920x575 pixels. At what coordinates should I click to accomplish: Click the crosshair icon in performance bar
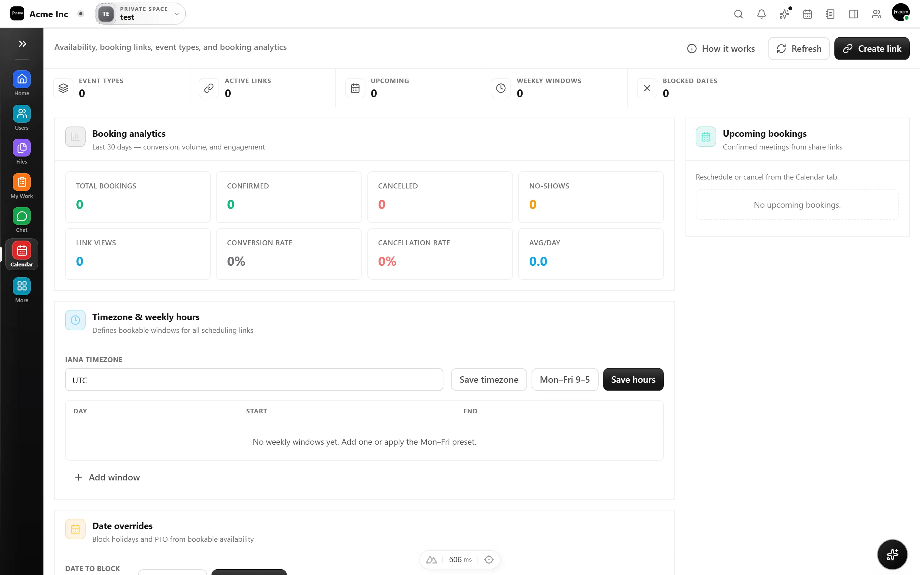pos(489,559)
